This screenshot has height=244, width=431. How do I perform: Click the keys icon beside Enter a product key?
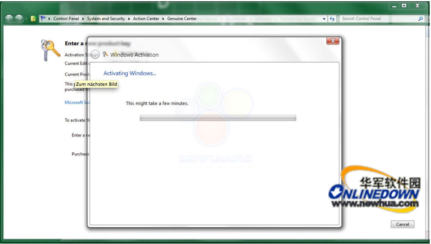click(x=50, y=50)
